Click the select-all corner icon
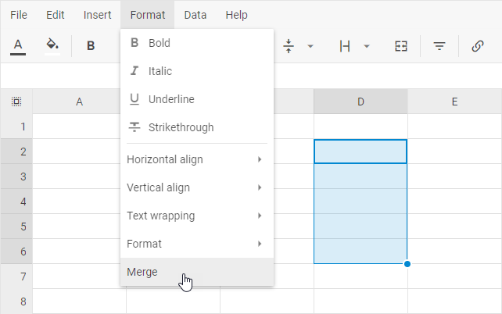Image resolution: width=502 pixels, height=314 pixels. (x=16, y=102)
